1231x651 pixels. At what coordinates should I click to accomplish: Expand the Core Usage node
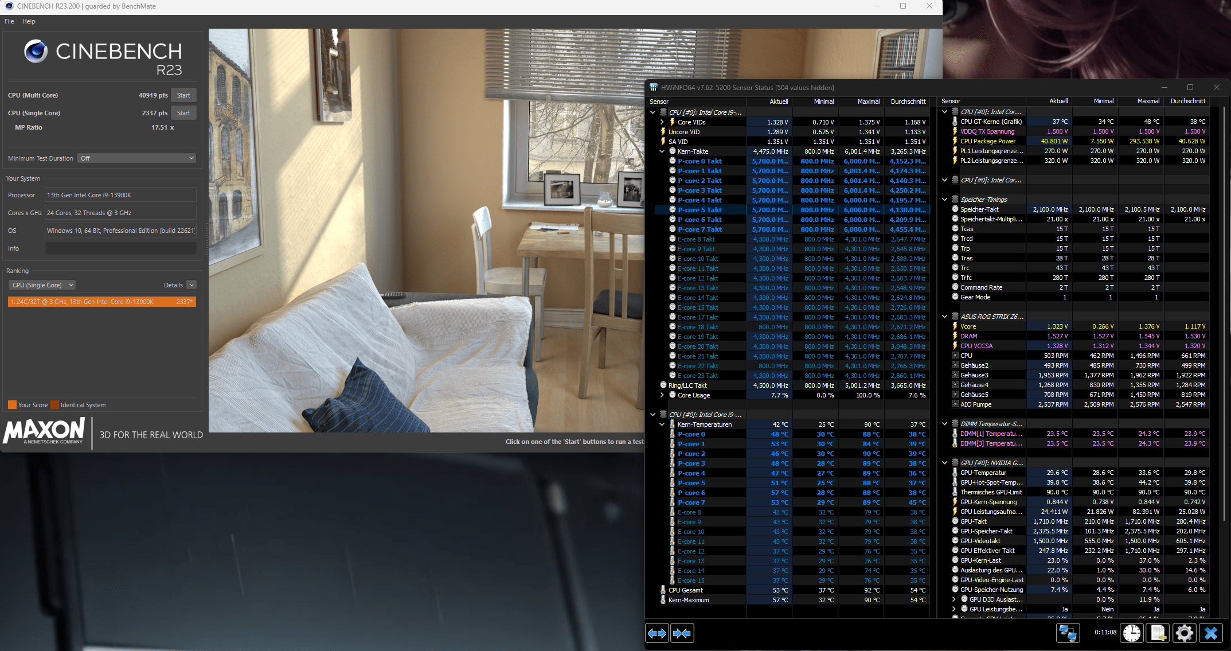tap(662, 395)
